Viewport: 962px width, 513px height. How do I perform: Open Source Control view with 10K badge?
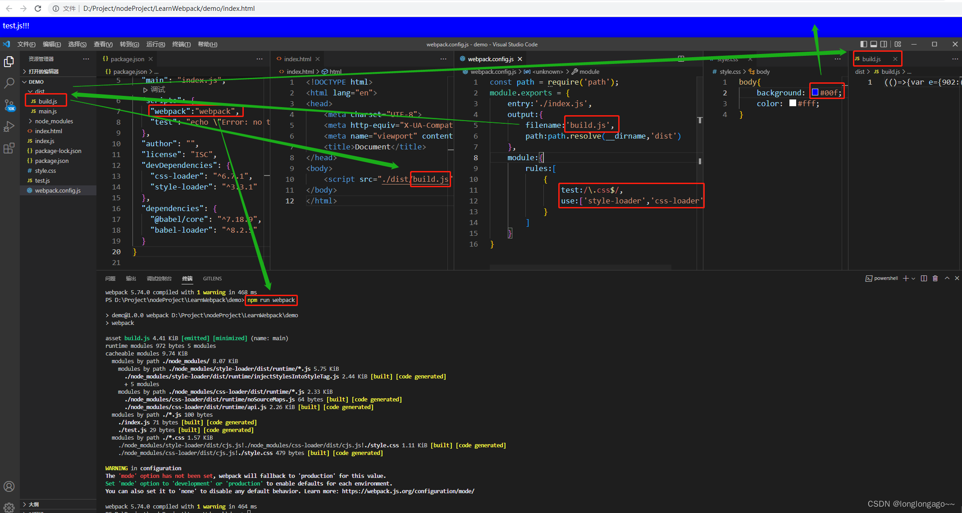(x=9, y=105)
